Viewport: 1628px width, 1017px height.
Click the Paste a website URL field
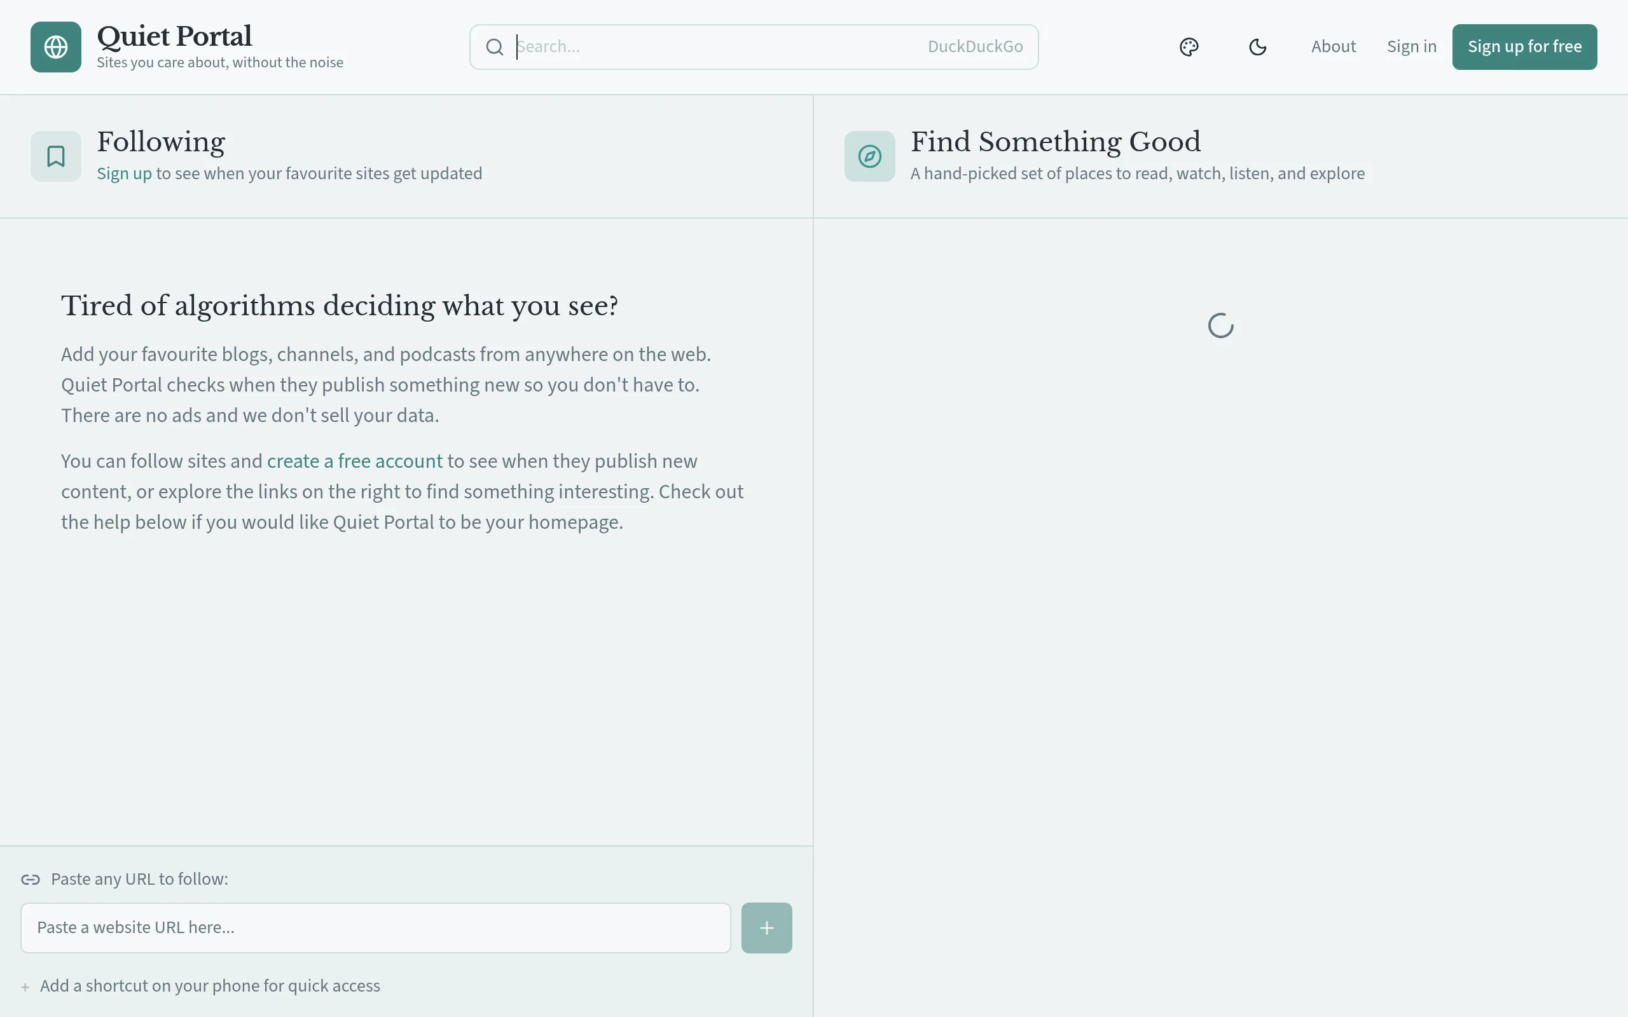pos(375,927)
